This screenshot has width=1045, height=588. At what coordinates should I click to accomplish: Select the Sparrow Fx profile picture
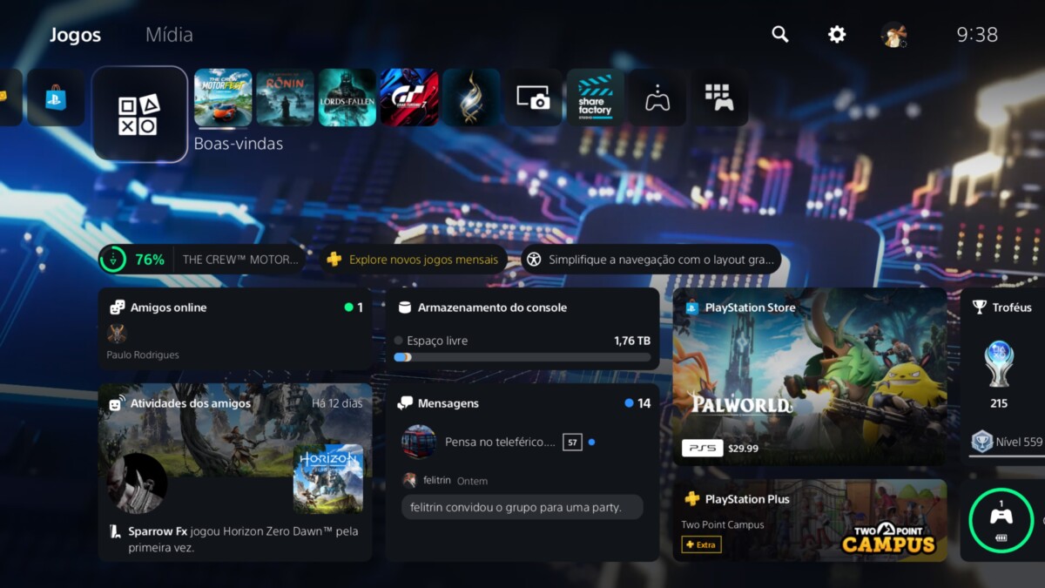click(x=137, y=483)
